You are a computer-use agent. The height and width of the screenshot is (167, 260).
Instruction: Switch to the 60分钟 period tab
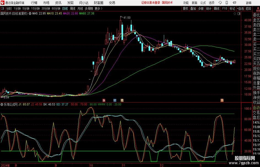point(56,9)
